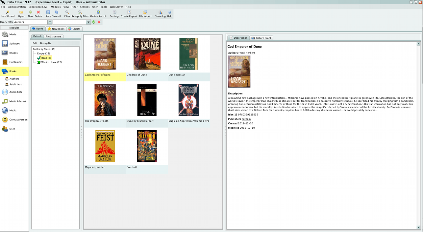Click cover image in description panel
Image resolution: width=423 pixels, height=232 pixels.
(239, 72)
